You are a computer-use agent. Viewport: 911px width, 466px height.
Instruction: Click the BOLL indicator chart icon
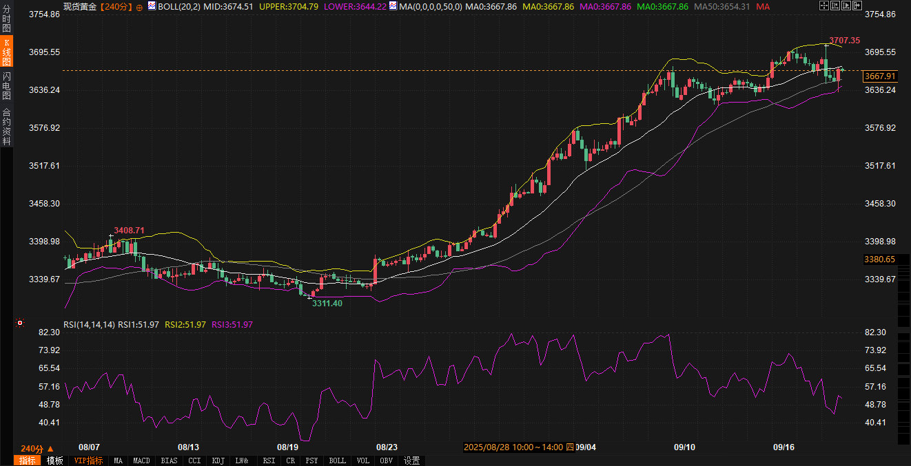tap(152, 6)
